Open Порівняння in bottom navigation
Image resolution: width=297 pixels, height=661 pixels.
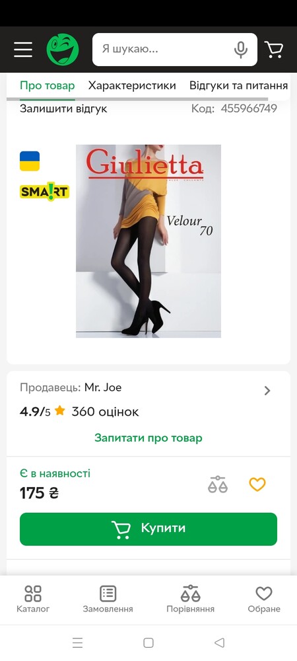(x=190, y=599)
